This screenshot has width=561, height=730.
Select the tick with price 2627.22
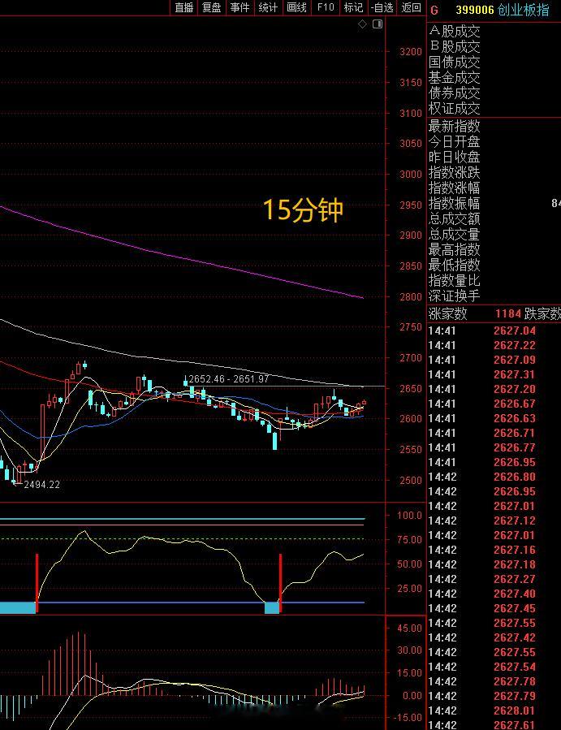click(x=494, y=345)
